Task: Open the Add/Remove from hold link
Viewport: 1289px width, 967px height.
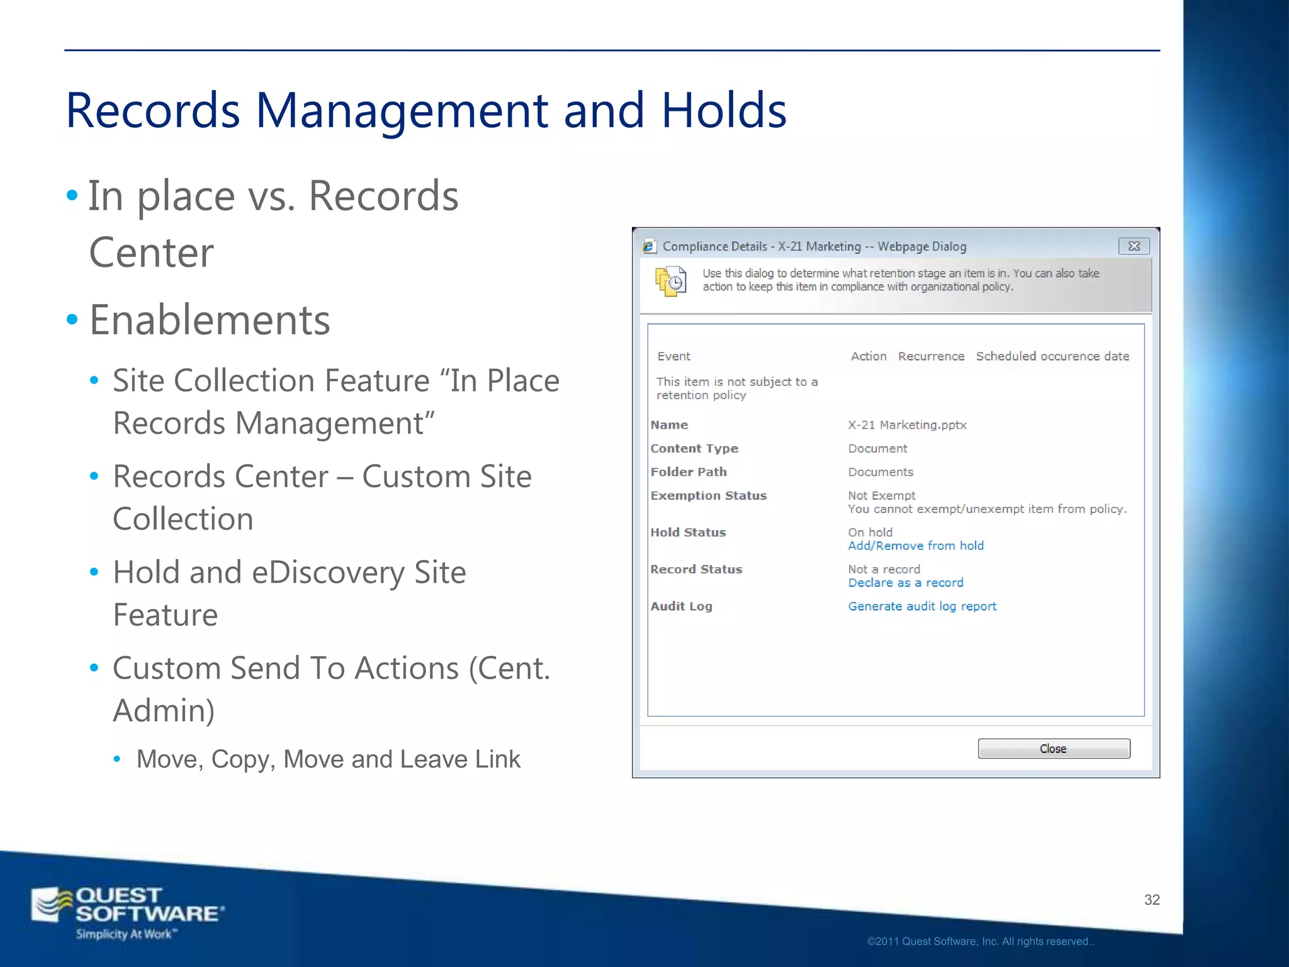Action: click(x=916, y=546)
